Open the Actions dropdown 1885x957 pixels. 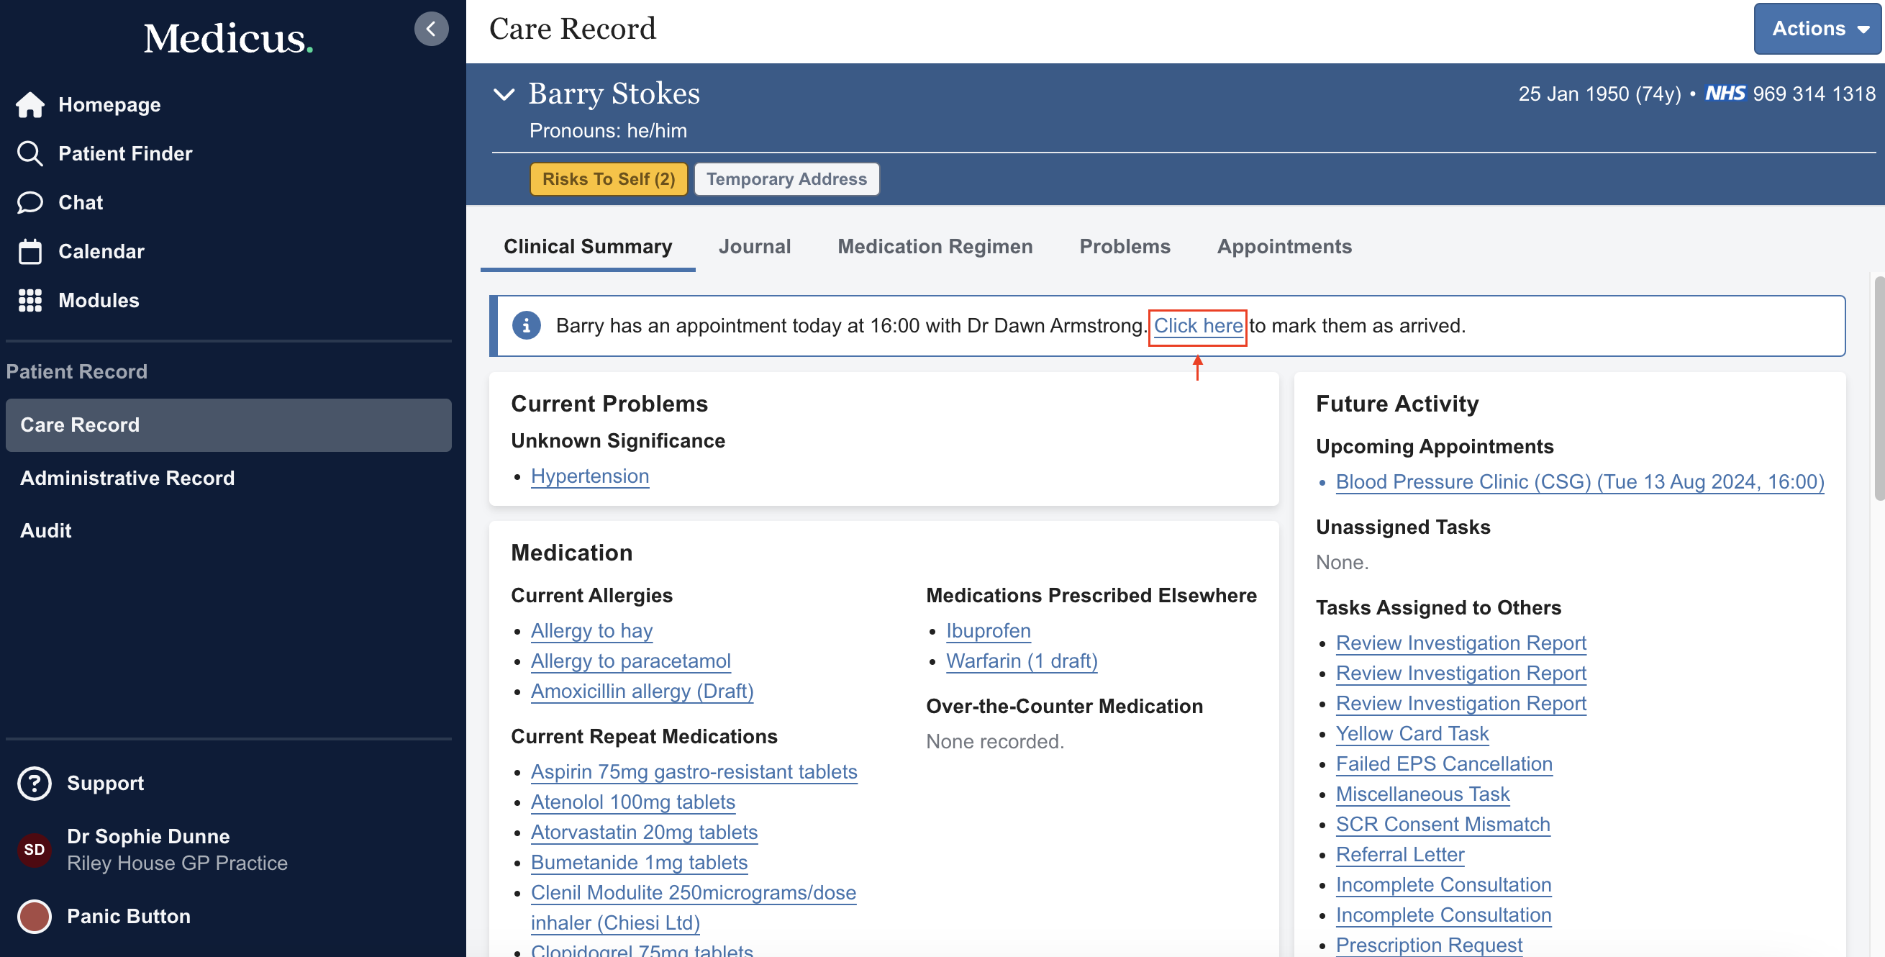1816,29
